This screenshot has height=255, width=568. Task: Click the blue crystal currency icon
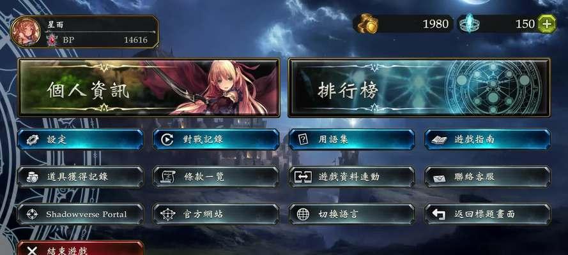[470, 24]
